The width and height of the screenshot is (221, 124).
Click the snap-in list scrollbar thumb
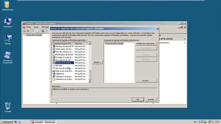click(90, 74)
